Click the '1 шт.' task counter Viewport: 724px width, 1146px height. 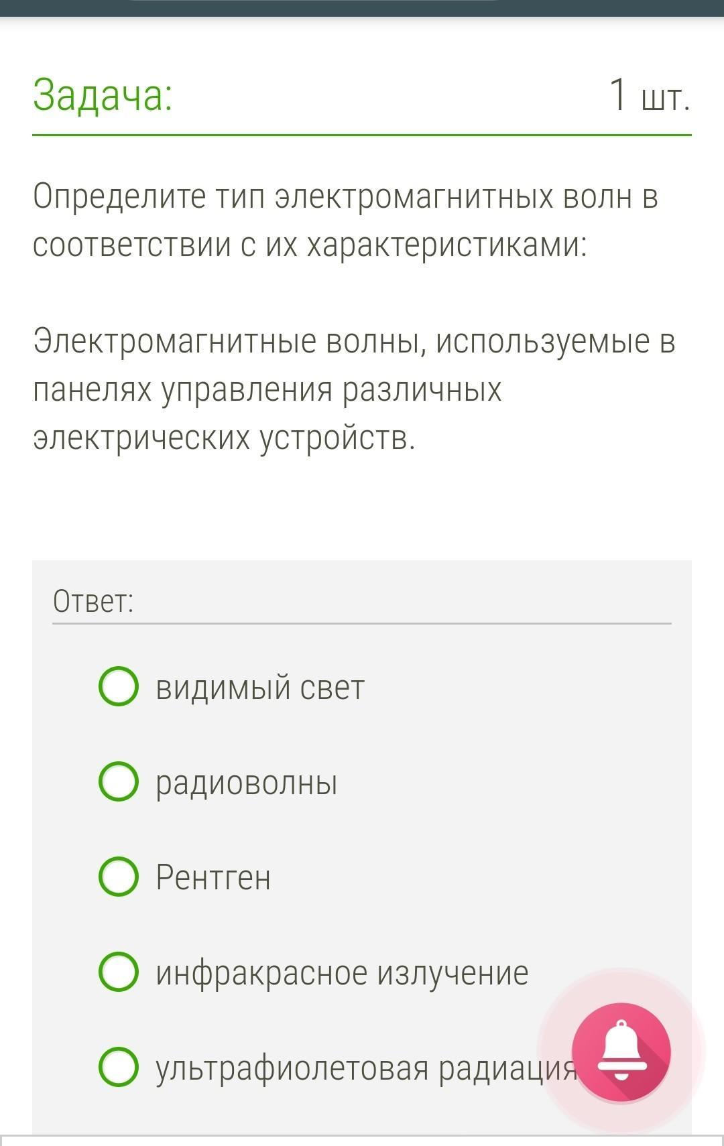pos(649,96)
